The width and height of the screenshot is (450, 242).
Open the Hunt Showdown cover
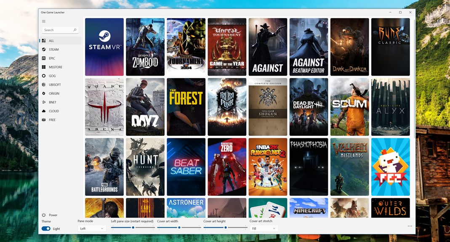tap(145, 167)
